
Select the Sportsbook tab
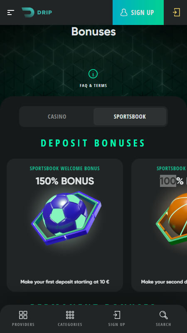point(130,117)
